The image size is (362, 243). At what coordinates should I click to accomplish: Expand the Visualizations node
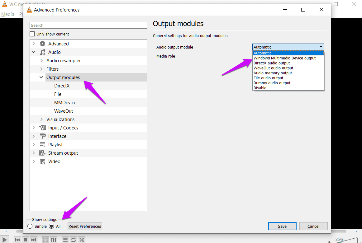click(41, 119)
